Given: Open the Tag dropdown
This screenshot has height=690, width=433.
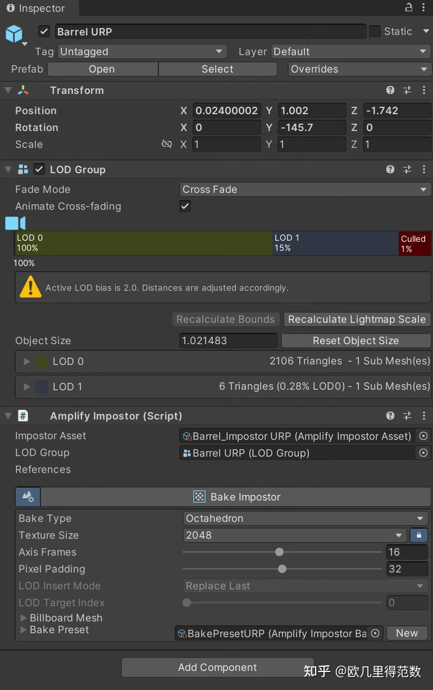Looking at the screenshot, I should (142, 51).
